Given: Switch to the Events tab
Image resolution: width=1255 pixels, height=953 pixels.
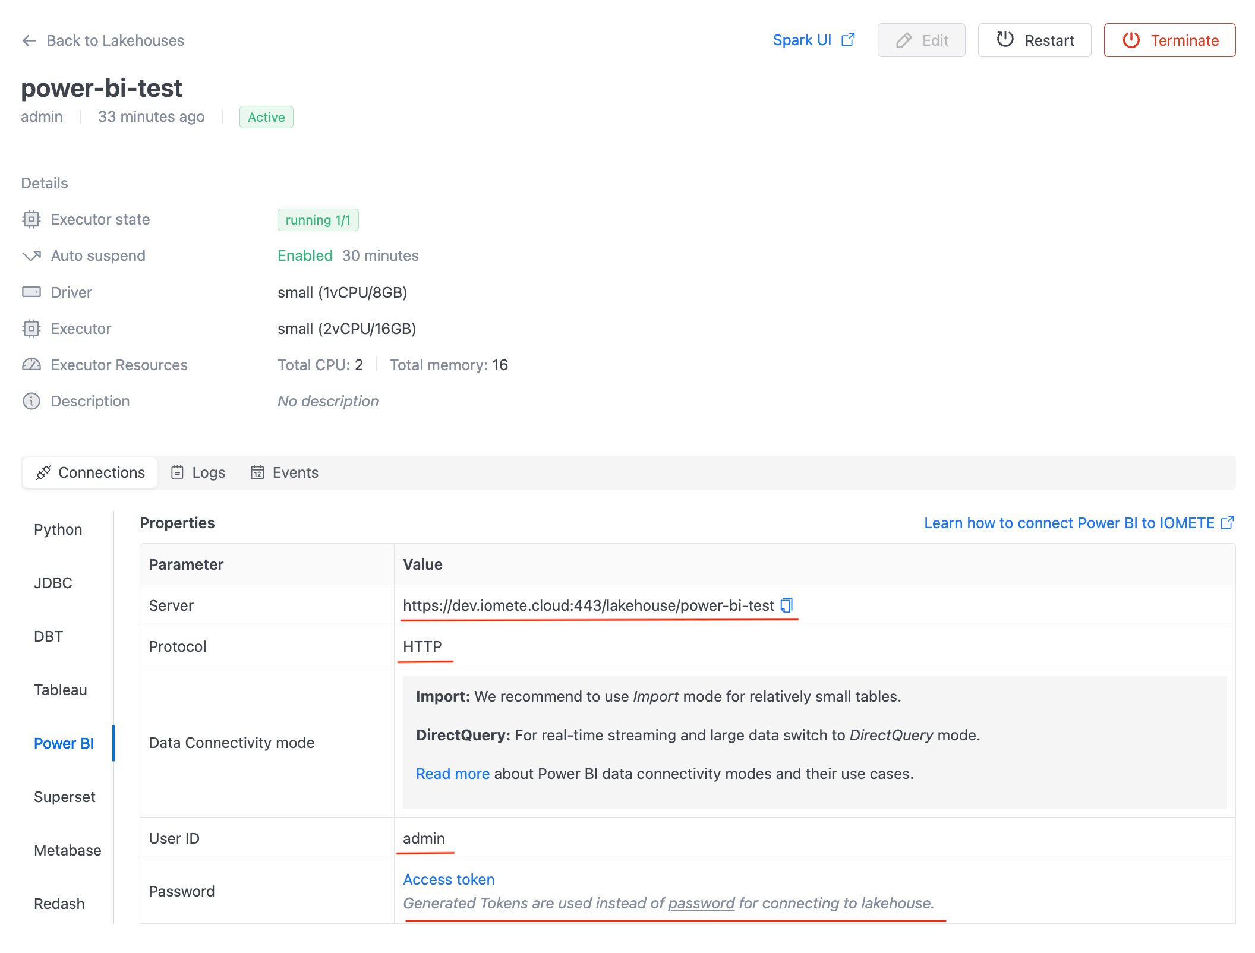Looking at the screenshot, I should tap(285, 472).
